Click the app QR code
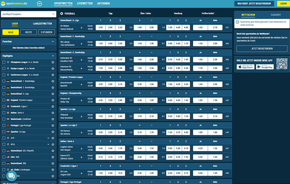The image size is (290, 184). [282, 64]
